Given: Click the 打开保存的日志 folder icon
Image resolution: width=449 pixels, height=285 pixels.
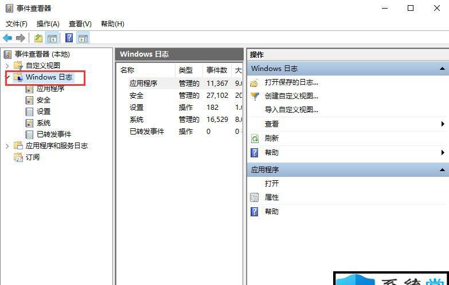Looking at the screenshot, I should tap(254, 83).
